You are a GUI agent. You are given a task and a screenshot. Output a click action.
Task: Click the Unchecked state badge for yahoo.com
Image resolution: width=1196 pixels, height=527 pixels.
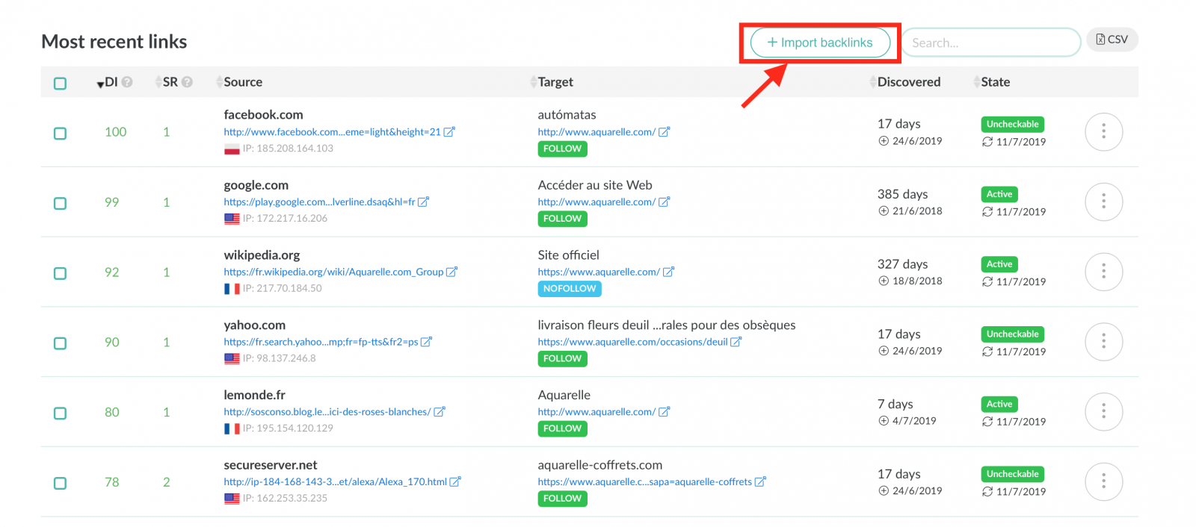(1012, 334)
